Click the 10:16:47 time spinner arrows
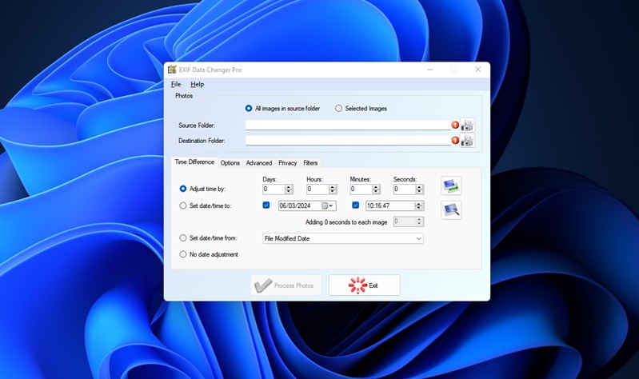The image size is (639, 379). tap(419, 205)
